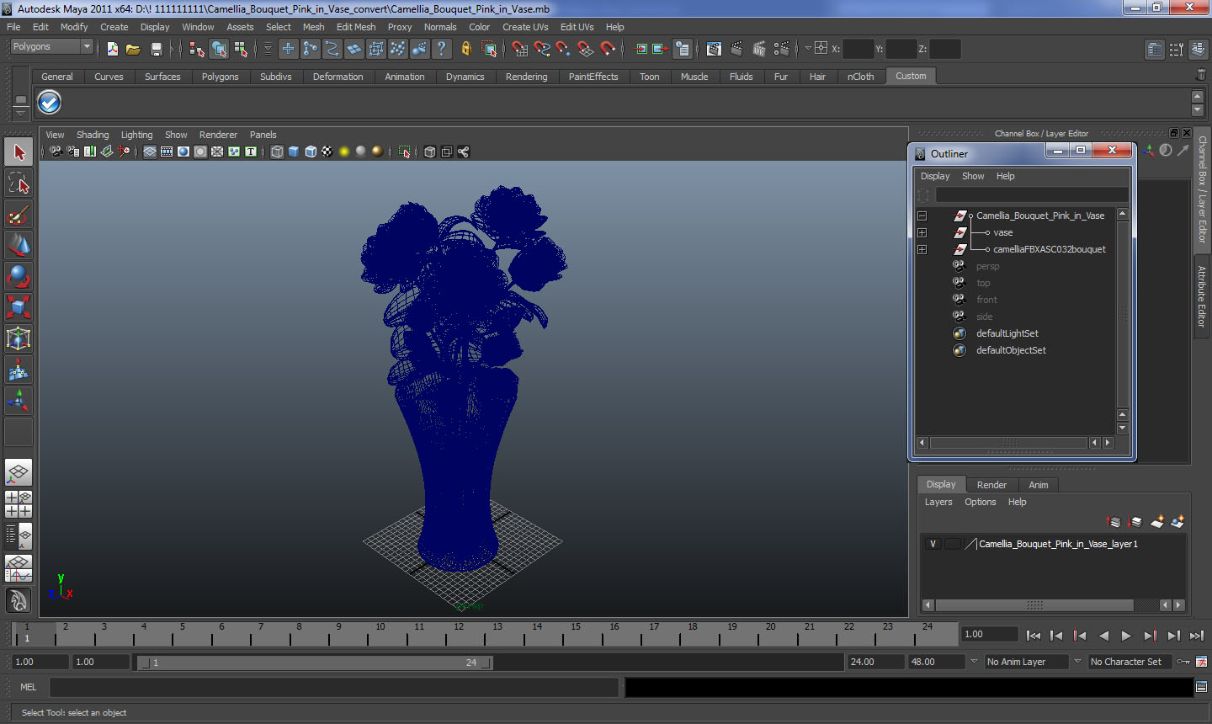Open the Edit Mesh menu
Image resolution: width=1212 pixels, height=724 pixels.
point(356,27)
